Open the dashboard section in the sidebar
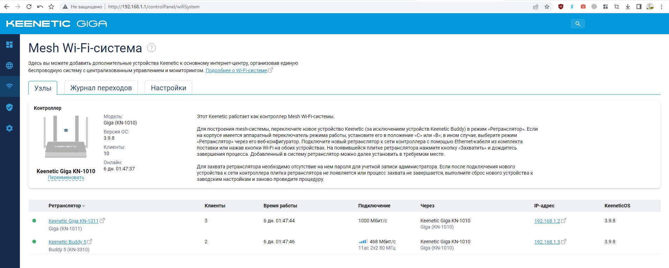The width and height of the screenshot is (669, 268). click(9, 45)
